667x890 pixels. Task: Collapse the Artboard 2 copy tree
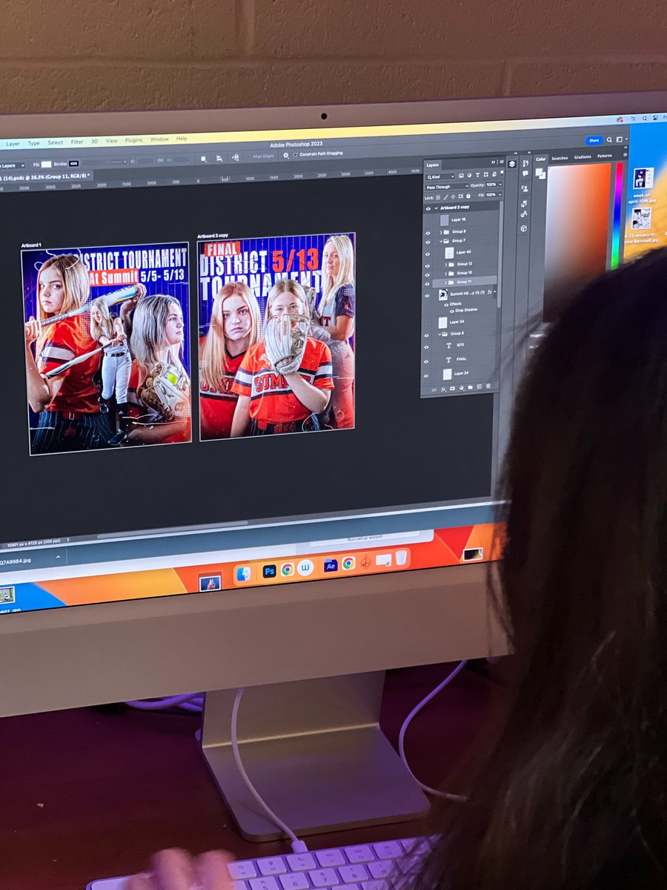(x=436, y=208)
